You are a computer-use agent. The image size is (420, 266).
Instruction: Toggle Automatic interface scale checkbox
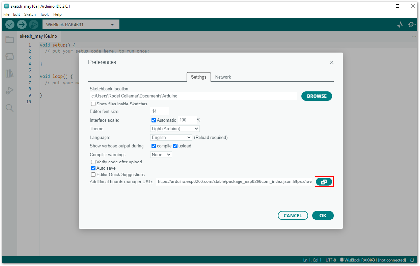point(154,120)
